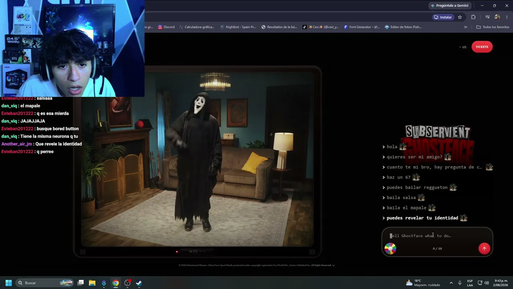Select the "puedes bailar reggueton" entry
The image size is (513, 289).
pyautogui.click(x=420, y=187)
